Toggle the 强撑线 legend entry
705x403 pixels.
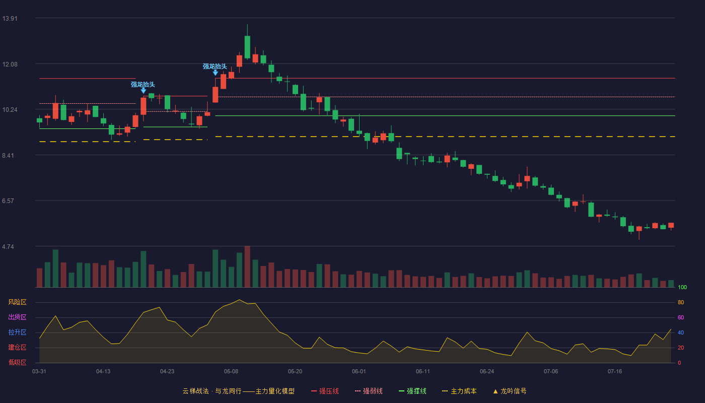pos(412,391)
